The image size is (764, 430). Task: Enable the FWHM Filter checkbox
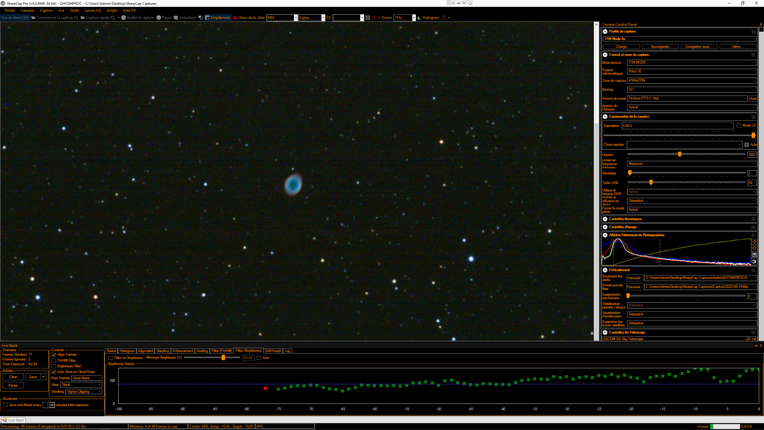54,361
